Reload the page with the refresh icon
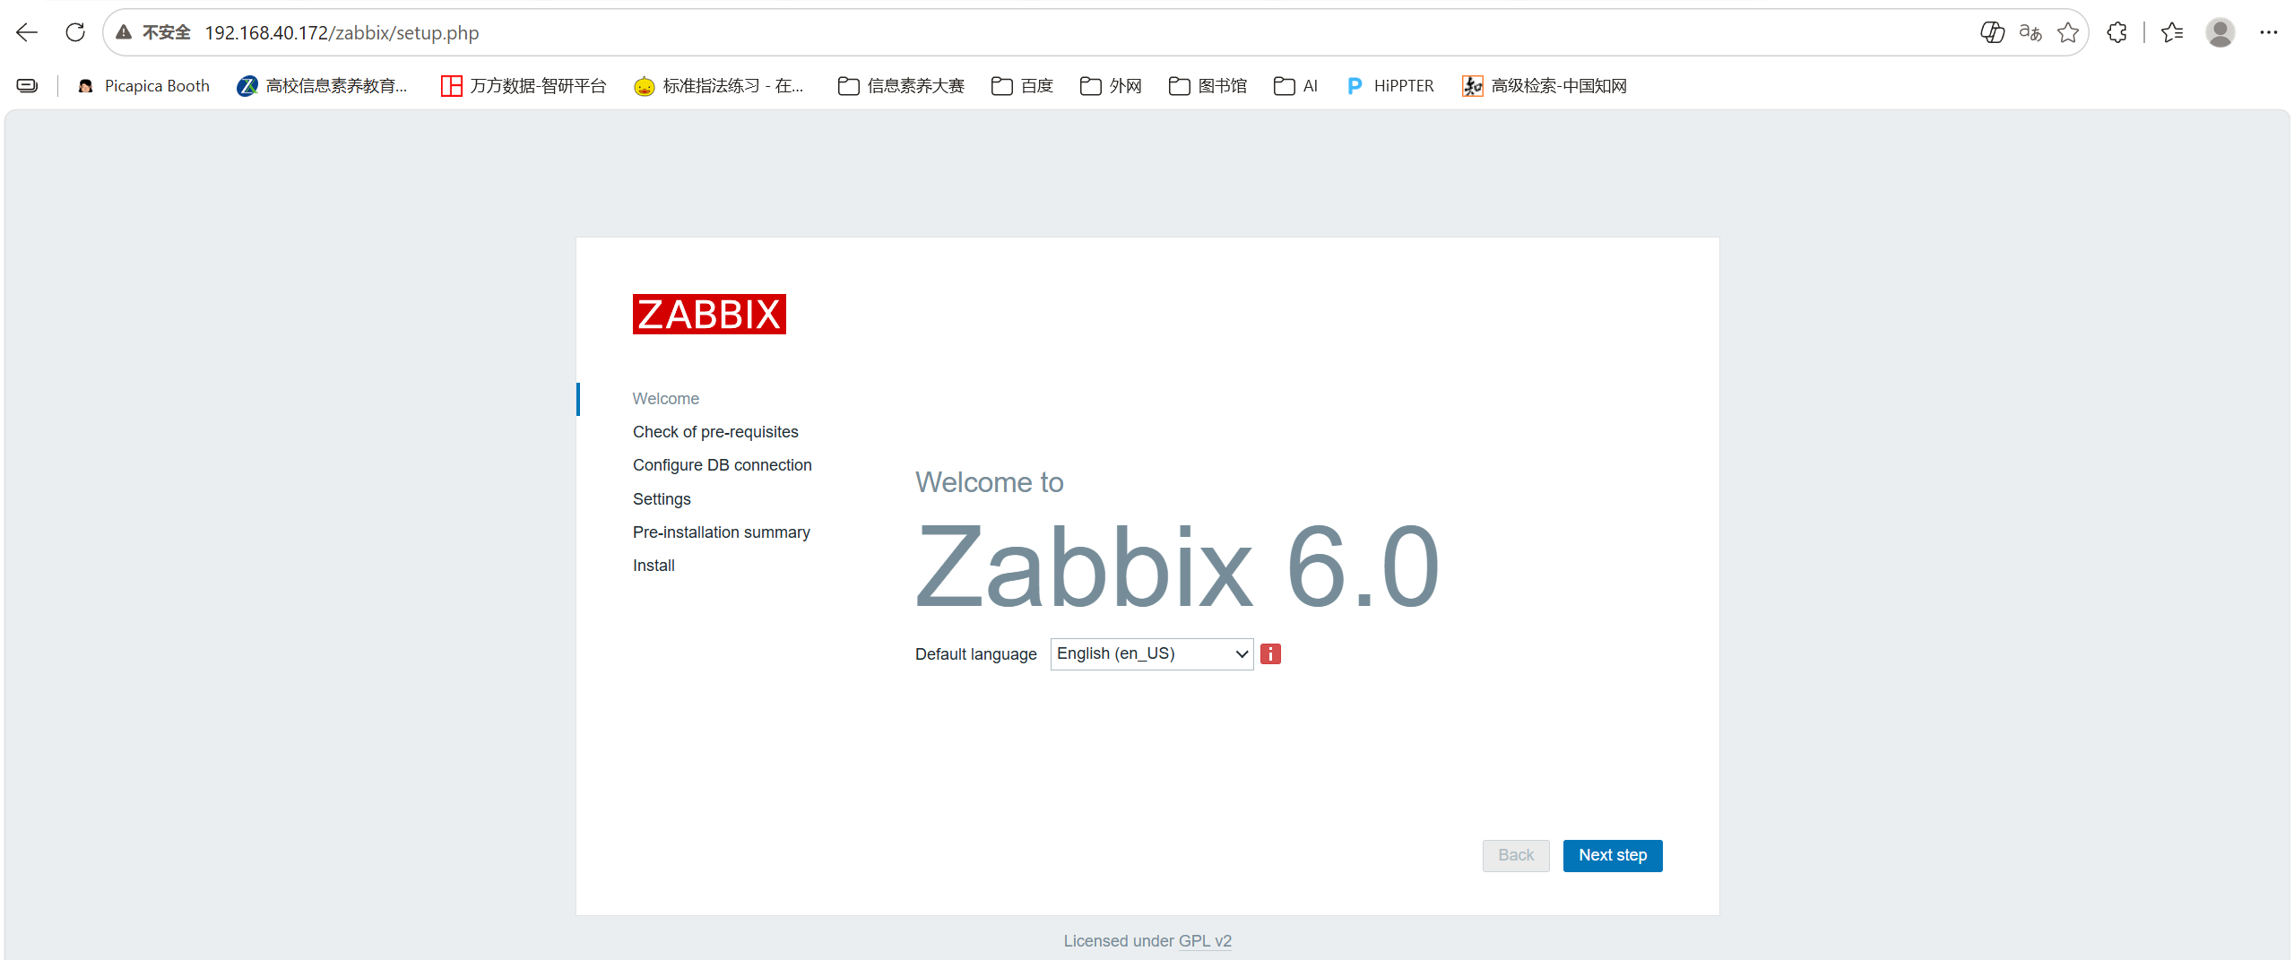The height and width of the screenshot is (960, 2294). click(x=75, y=33)
